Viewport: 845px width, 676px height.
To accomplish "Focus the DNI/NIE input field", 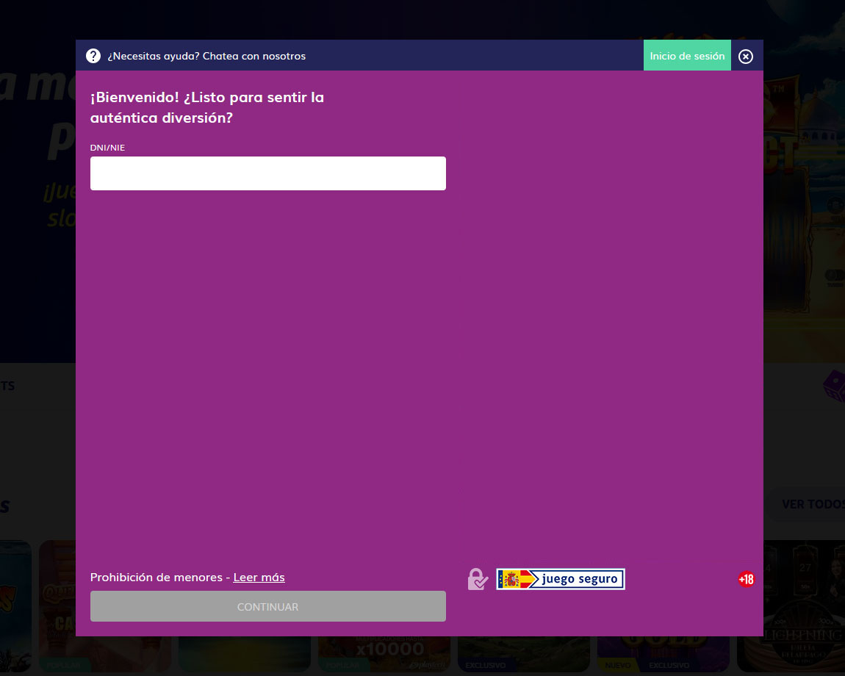I will 267,173.
